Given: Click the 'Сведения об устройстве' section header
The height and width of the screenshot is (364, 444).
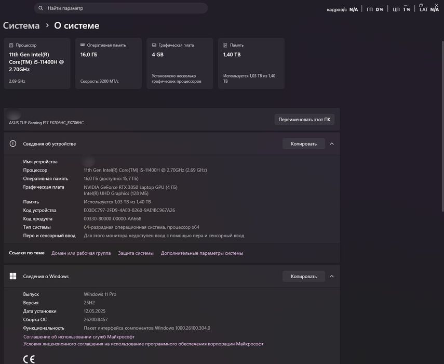Looking at the screenshot, I should click(x=171, y=144).
